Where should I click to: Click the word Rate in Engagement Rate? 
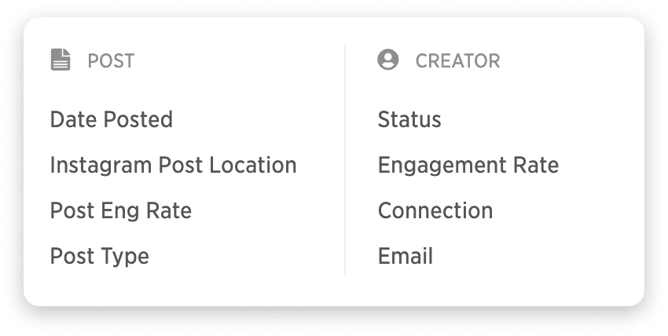[536, 165]
